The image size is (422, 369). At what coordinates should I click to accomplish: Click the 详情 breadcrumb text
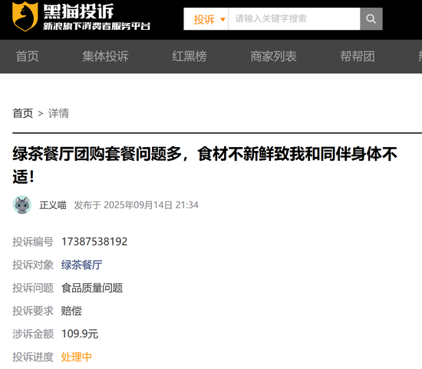pyautogui.click(x=58, y=113)
